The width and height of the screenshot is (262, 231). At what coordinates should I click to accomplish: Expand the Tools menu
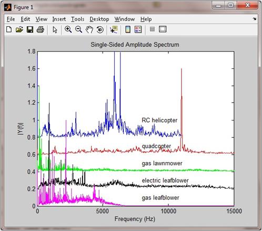coord(78,19)
